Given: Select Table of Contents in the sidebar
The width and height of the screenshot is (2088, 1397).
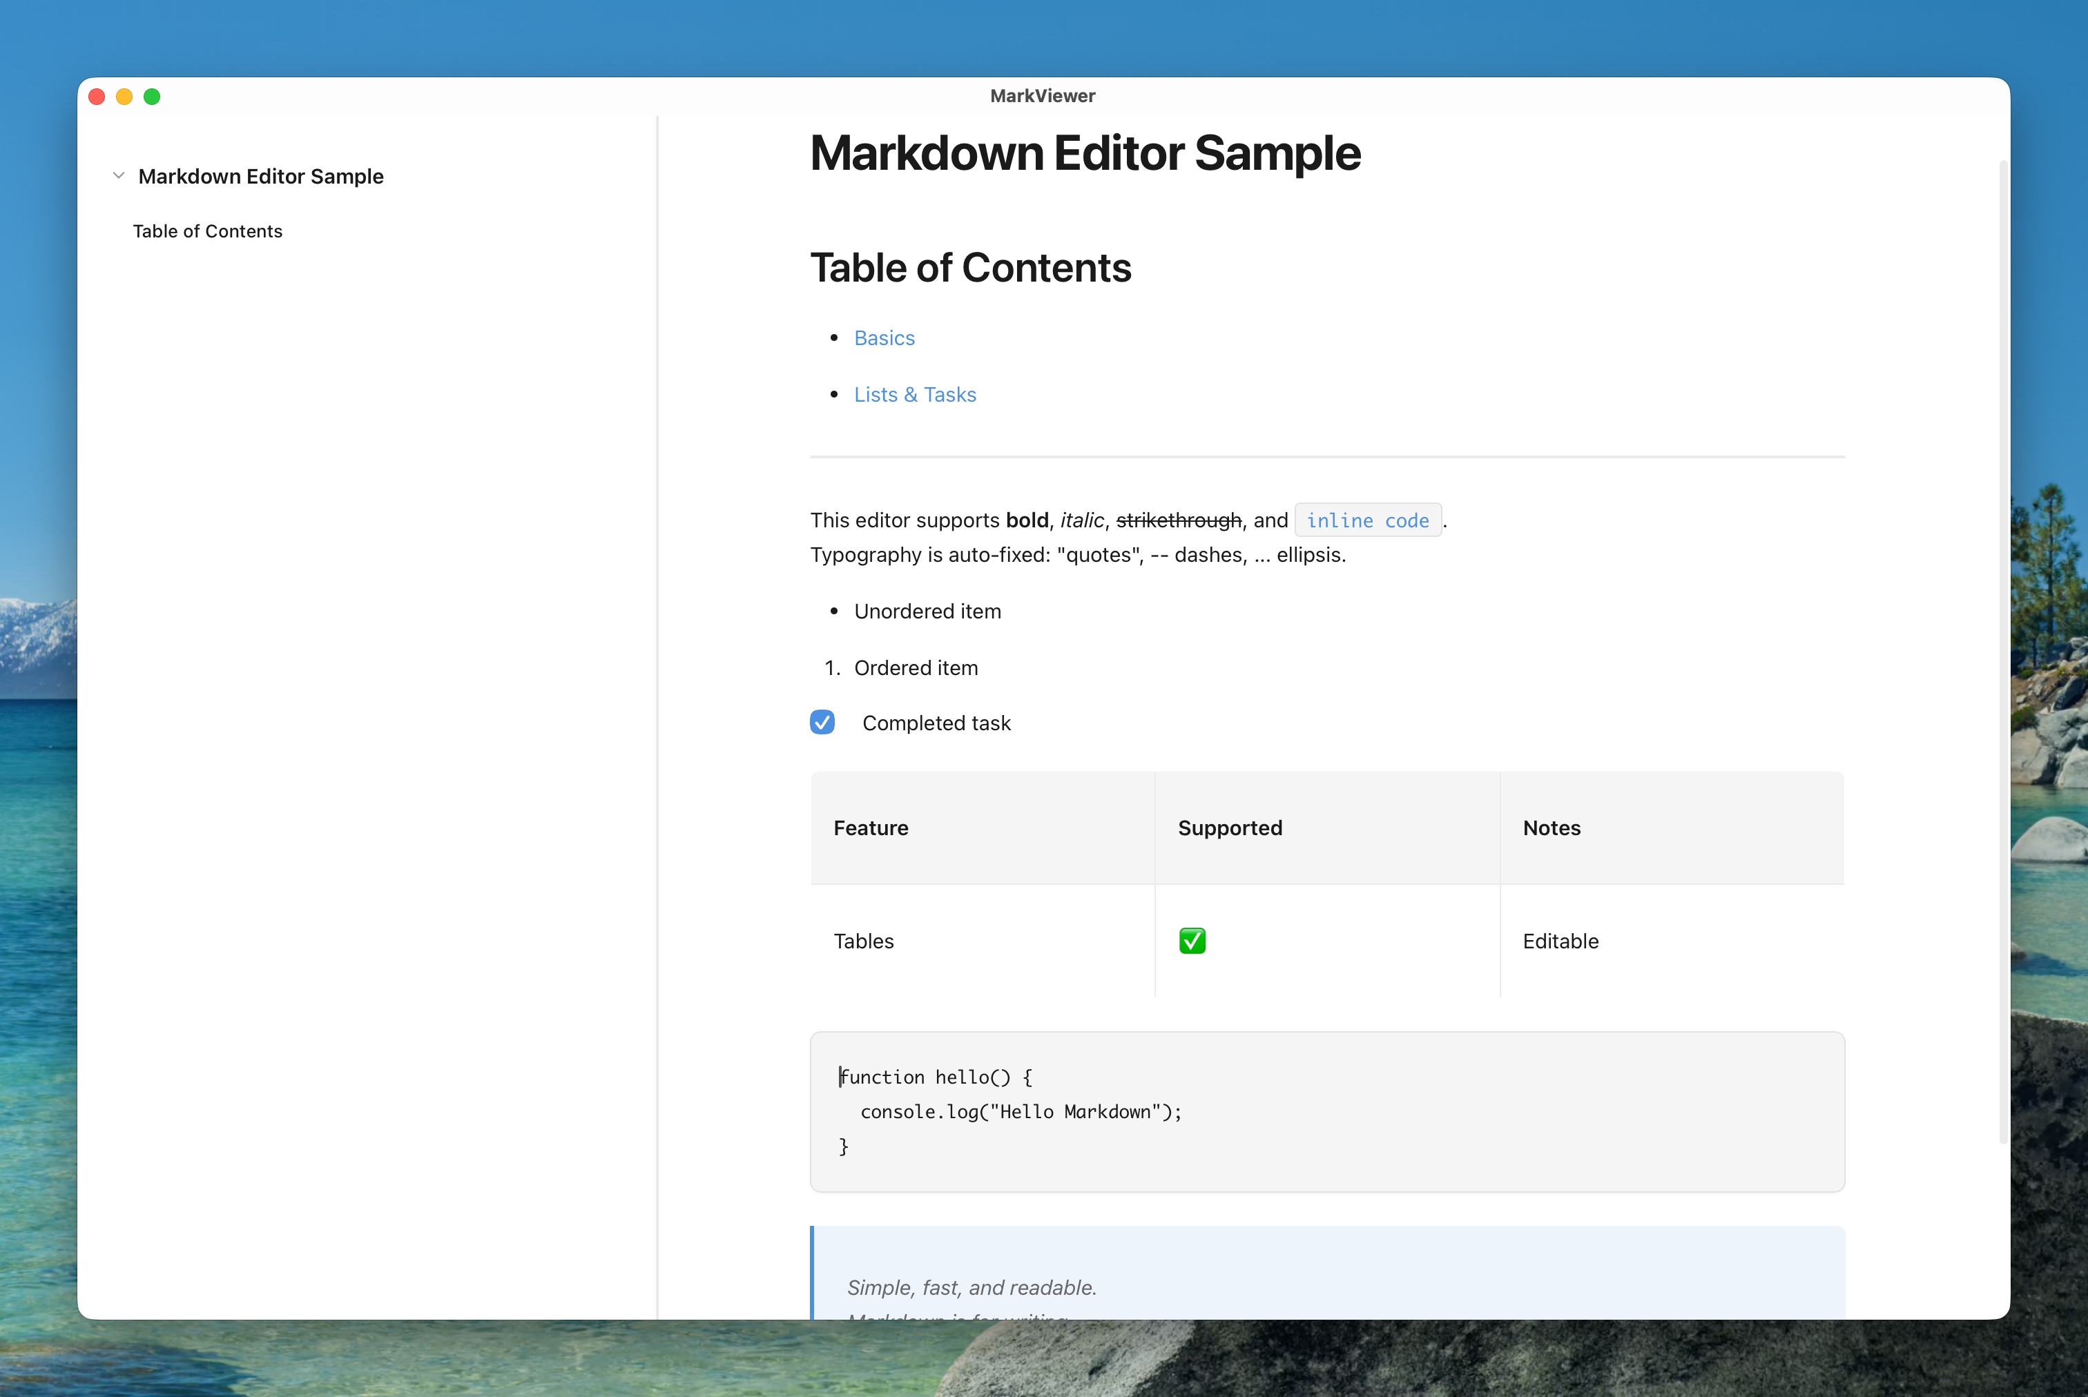Looking at the screenshot, I should (208, 231).
